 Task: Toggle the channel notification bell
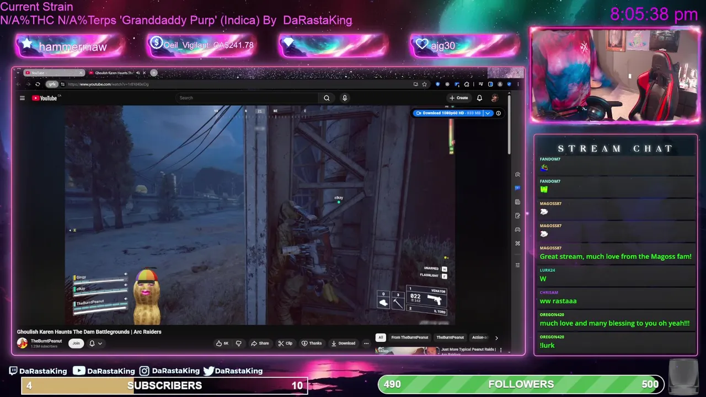92,343
